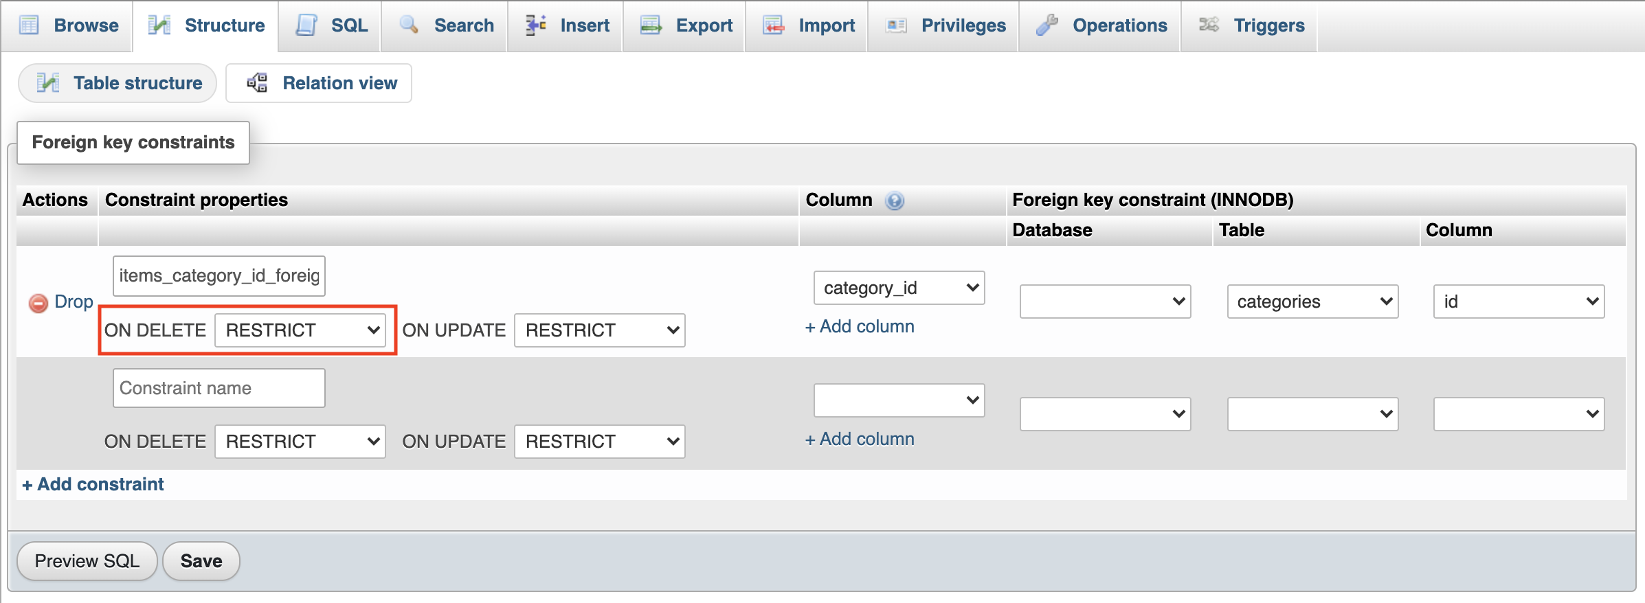Click the Add constraint link

[x=93, y=484]
